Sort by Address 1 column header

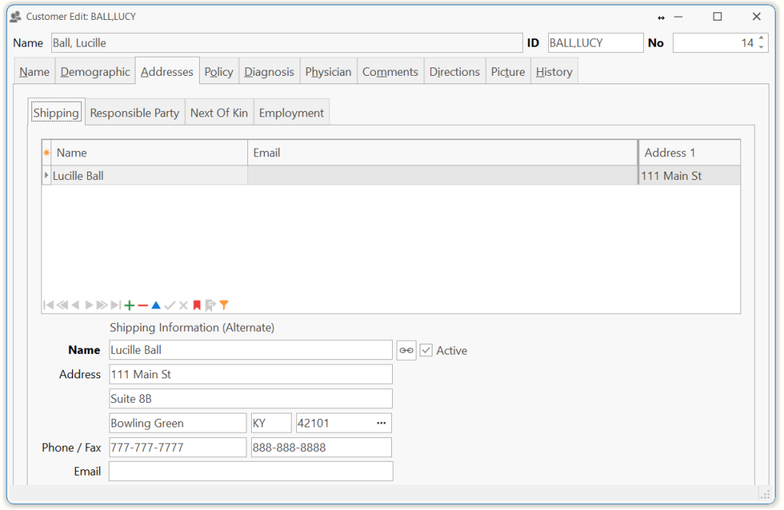click(690, 152)
